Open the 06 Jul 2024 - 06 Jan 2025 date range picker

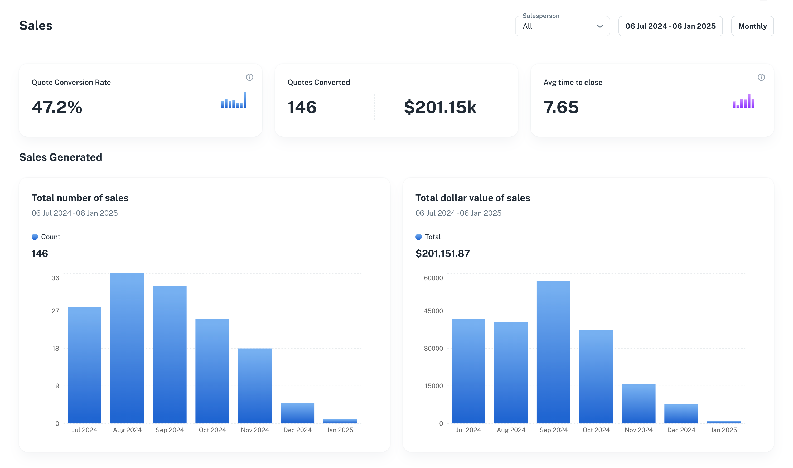click(x=670, y=26)
